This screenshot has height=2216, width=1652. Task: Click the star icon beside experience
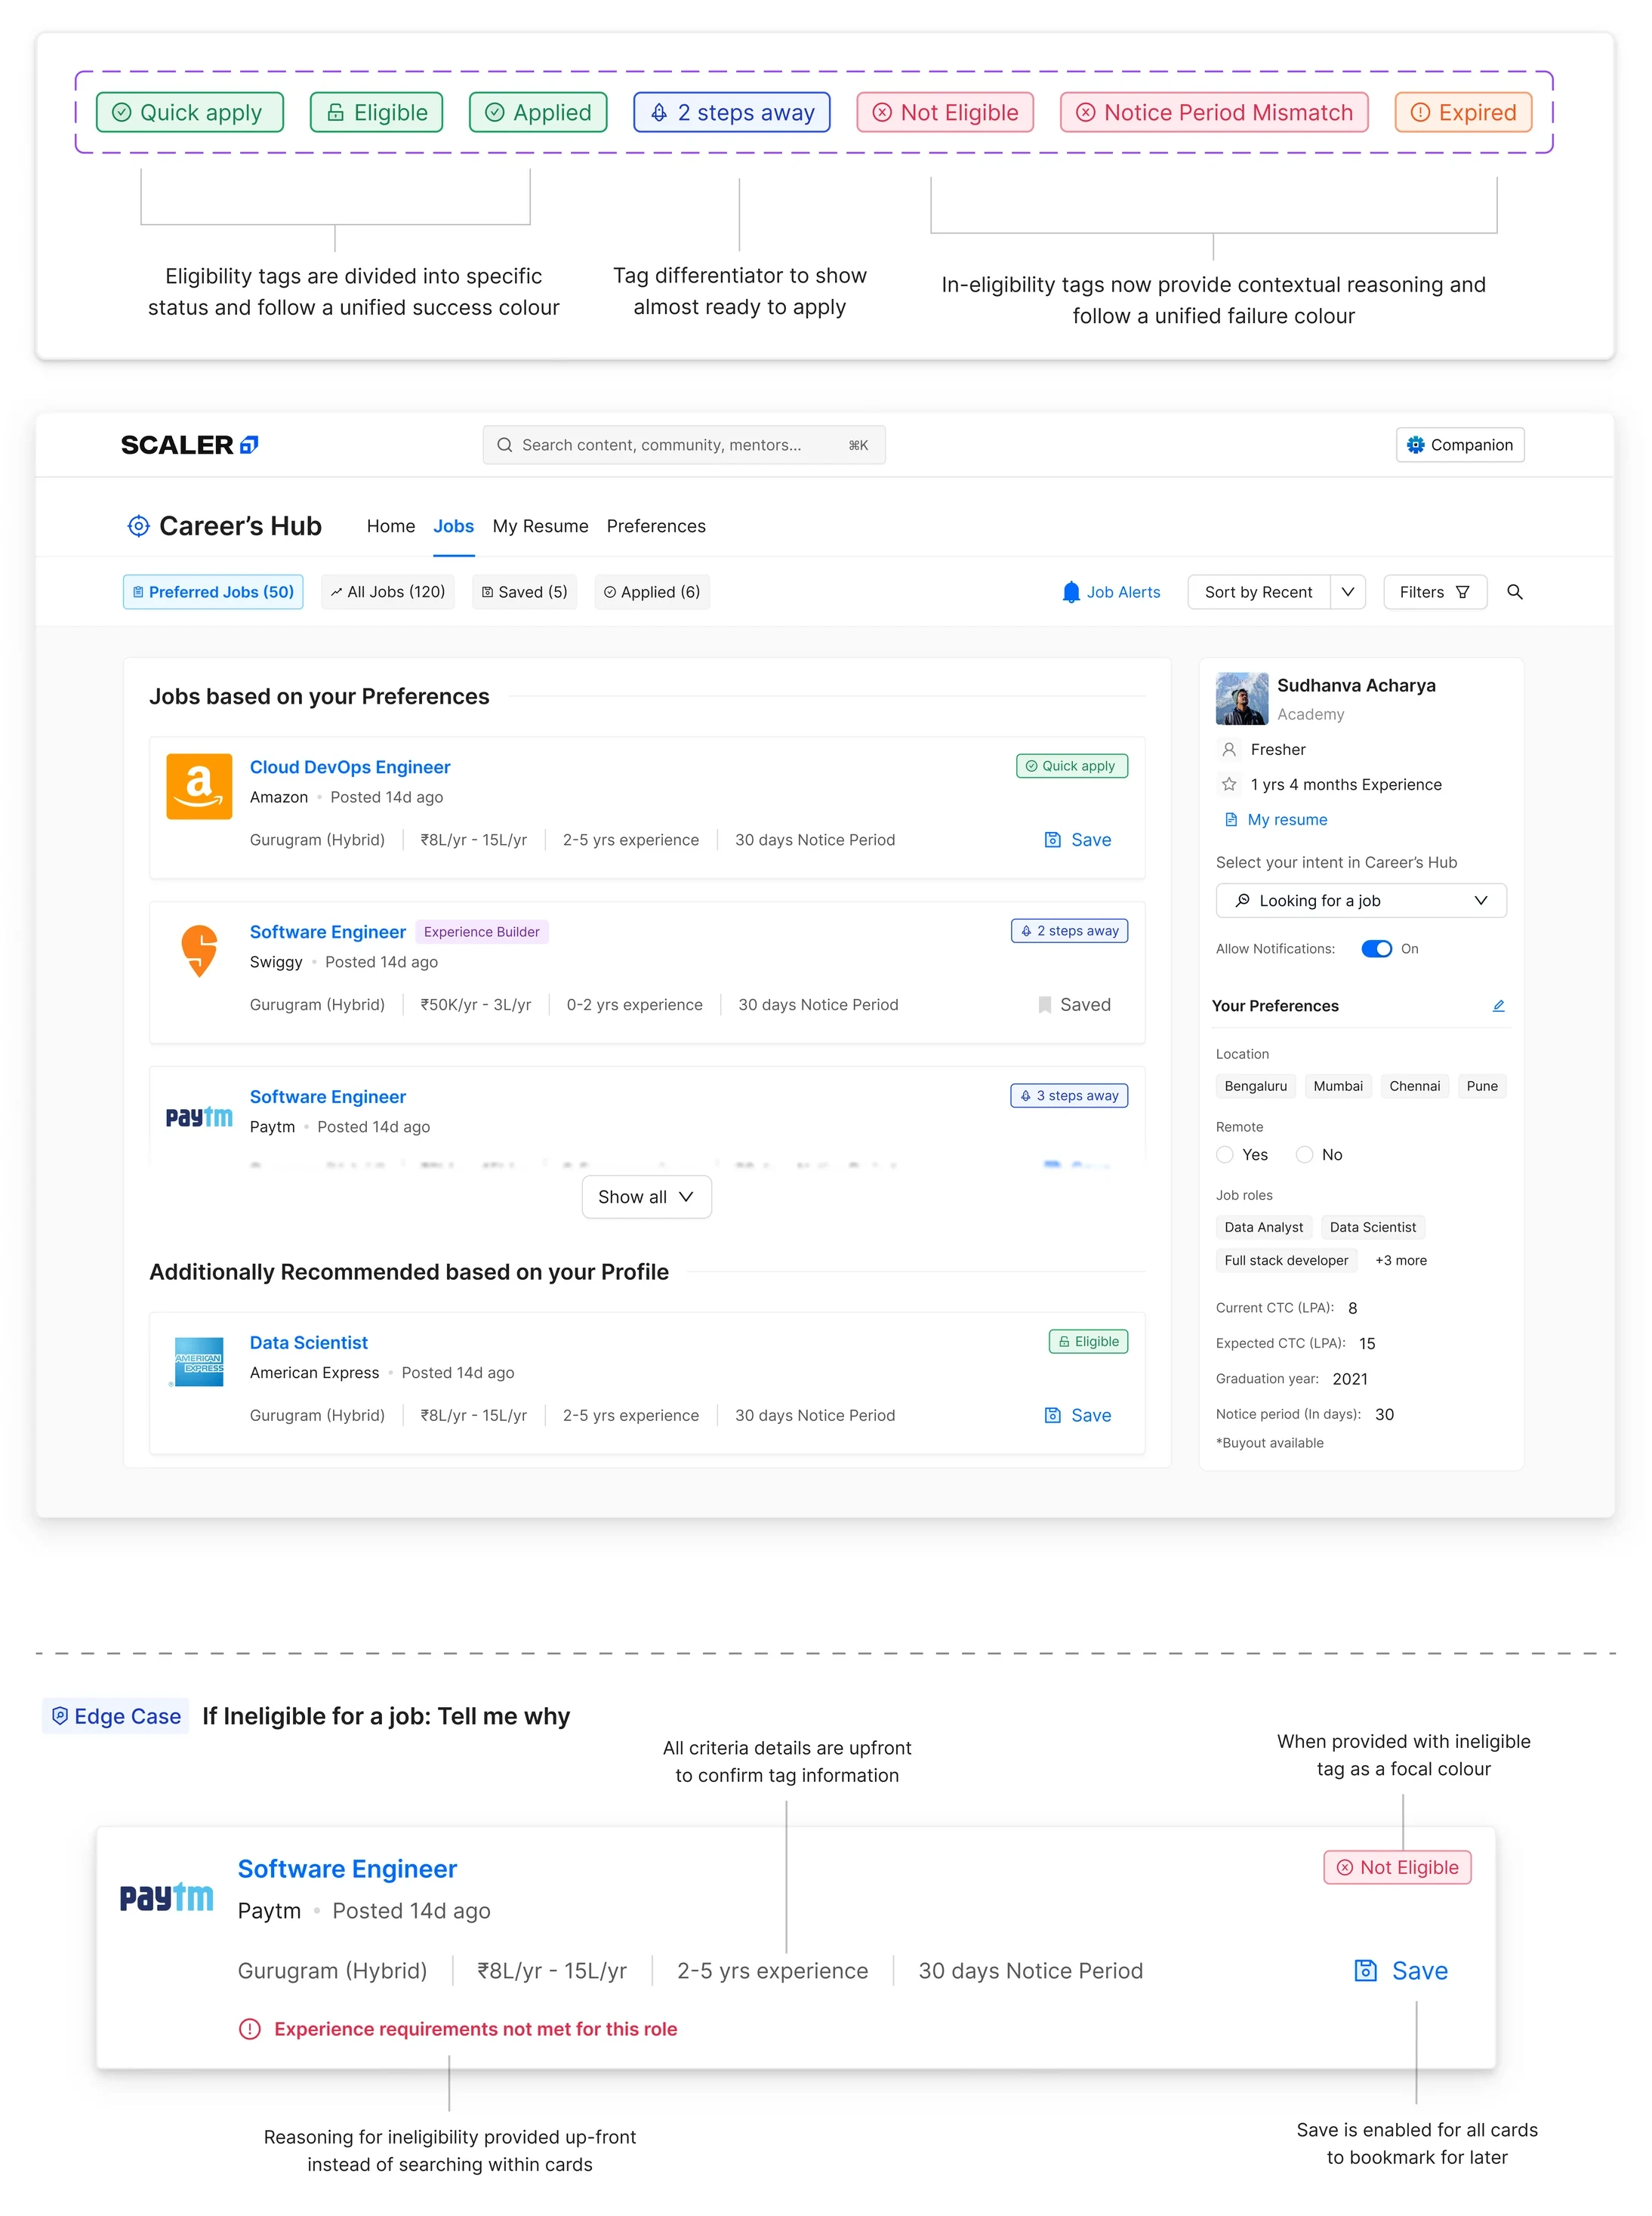pos(1229,784)
